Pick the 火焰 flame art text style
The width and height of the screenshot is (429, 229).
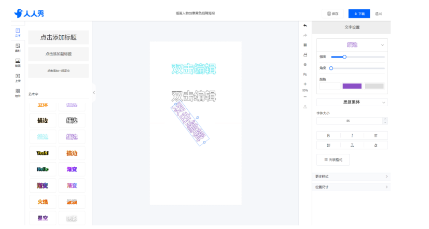click(43, 202)
